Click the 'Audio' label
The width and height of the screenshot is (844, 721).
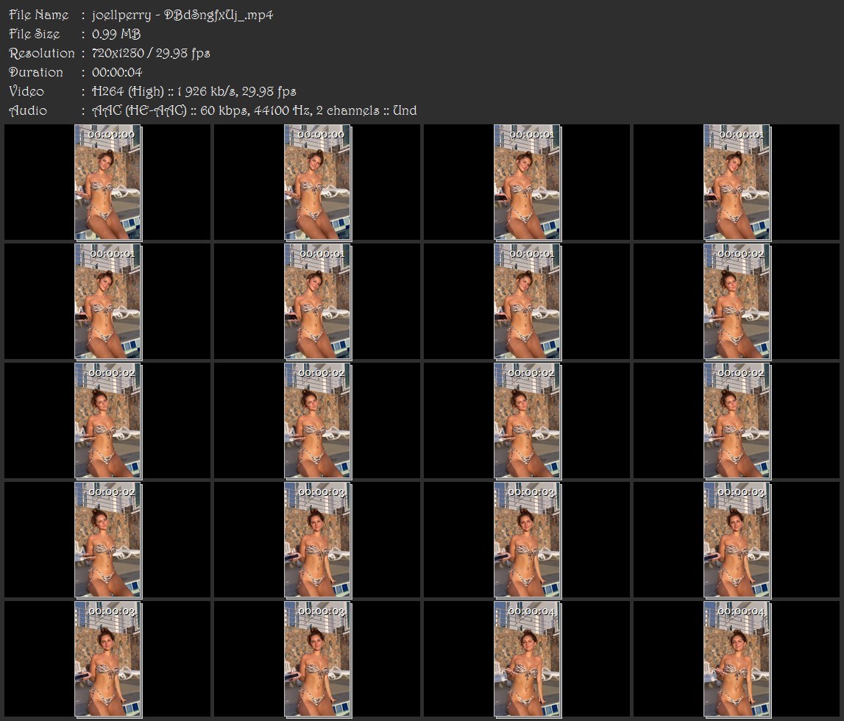pyautogui.click(x=28, y=111)
